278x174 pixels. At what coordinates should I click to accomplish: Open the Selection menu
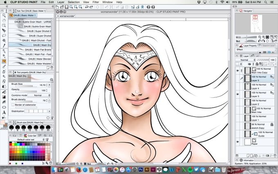pyautogui.click(x=74, y=2)
